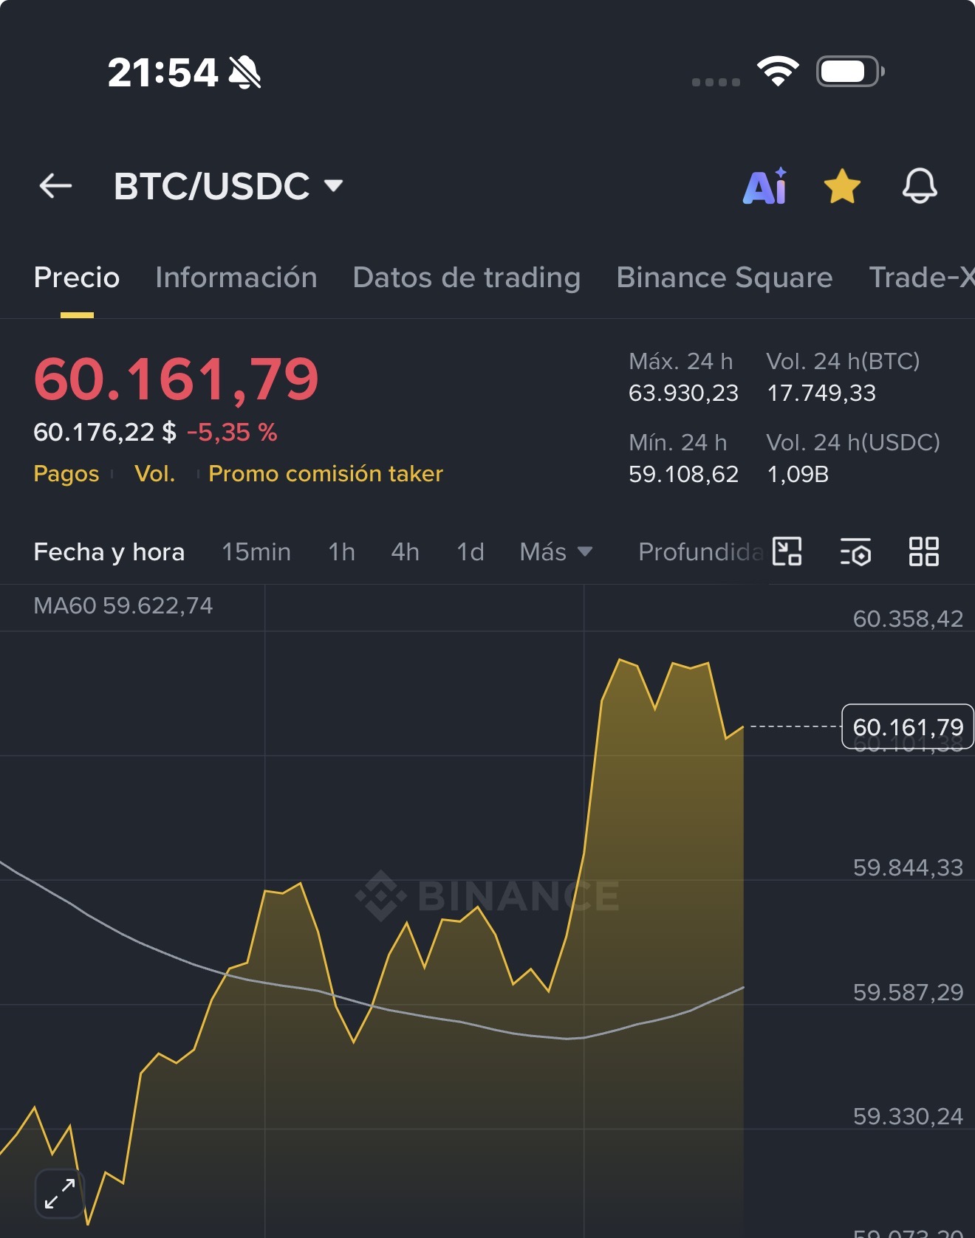Select the 15min chart interval

(x=256, y=552)
